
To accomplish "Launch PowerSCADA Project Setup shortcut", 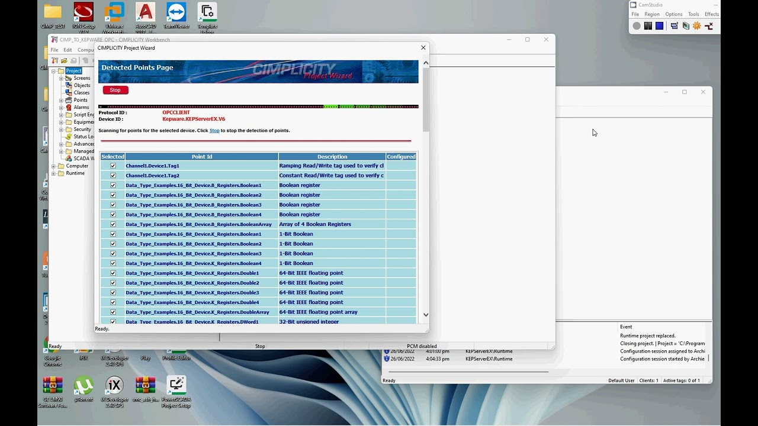I will [x=176, y=392].
